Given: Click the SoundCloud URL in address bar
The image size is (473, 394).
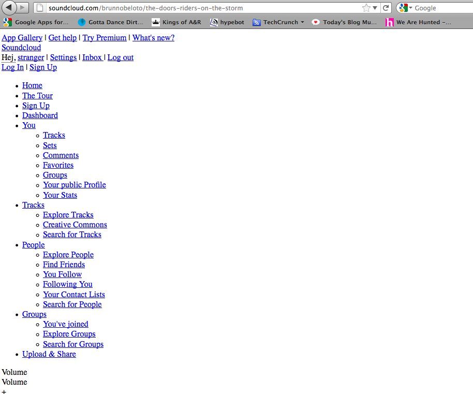Looking at the screenshot, I should [146, 8].
